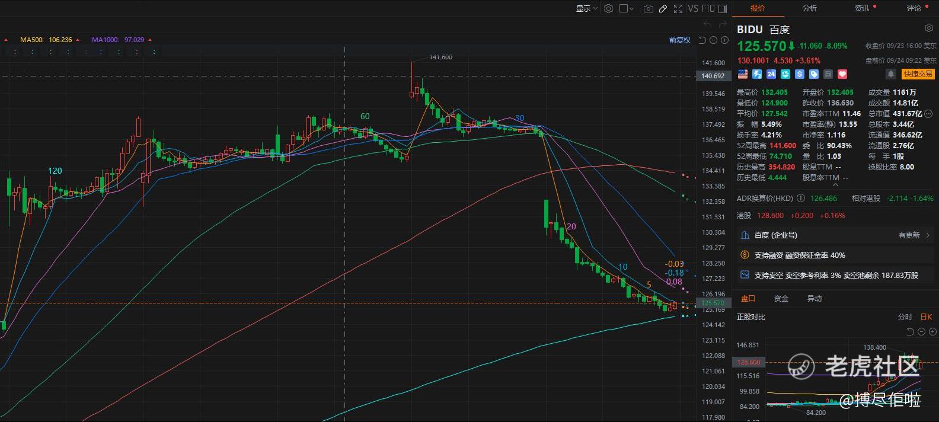Screen dimensions: 939x422
Task: Open F10 company info
Action: 708,8
